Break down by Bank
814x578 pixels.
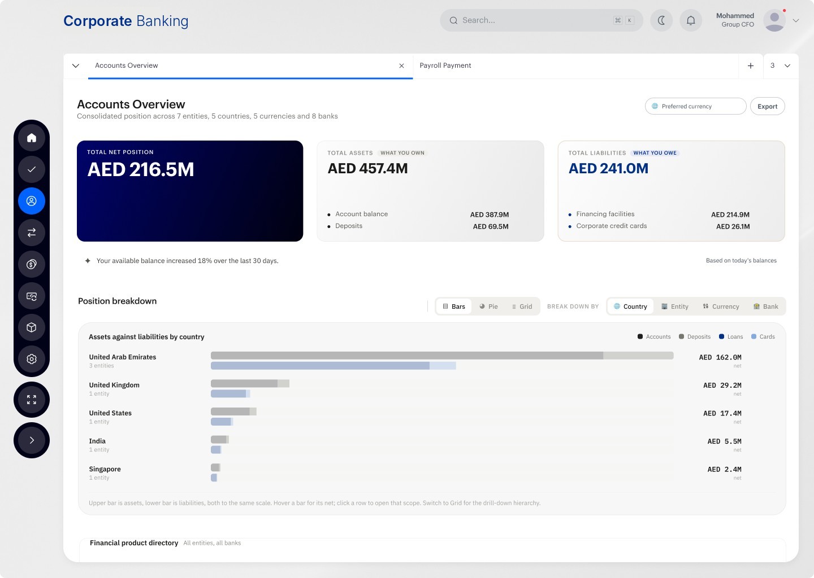[x=765, y=306]
